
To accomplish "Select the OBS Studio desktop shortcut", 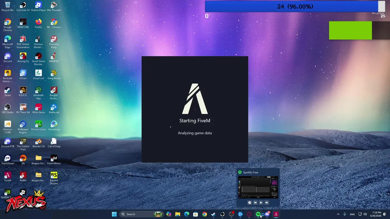I will [x=8, y=109].
